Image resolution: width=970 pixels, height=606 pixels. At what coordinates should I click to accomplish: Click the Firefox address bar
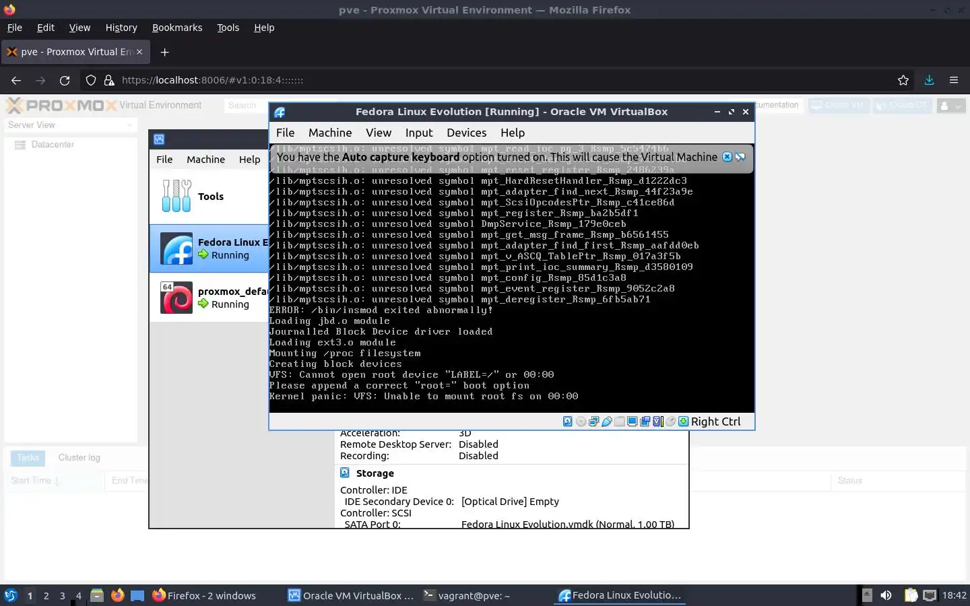tap(498, 80)
